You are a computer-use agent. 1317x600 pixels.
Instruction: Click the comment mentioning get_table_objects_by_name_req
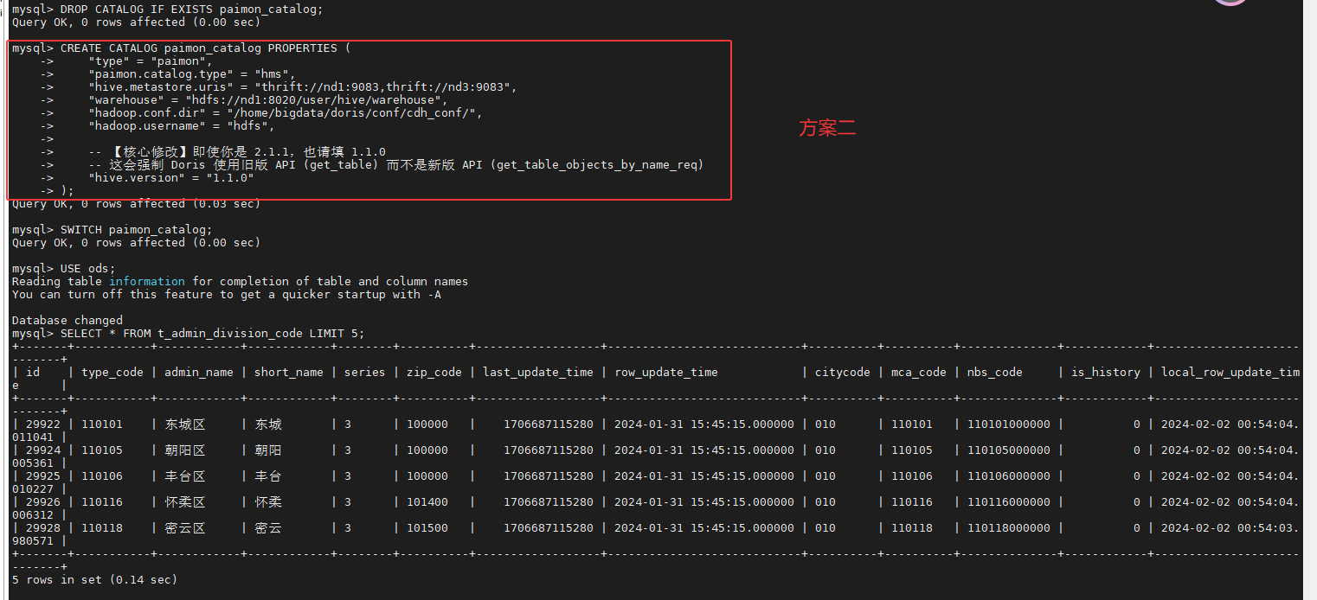pyautogui.click(x=396, y=164)
